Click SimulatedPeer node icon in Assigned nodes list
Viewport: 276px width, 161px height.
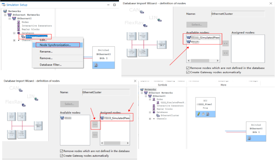102,118
